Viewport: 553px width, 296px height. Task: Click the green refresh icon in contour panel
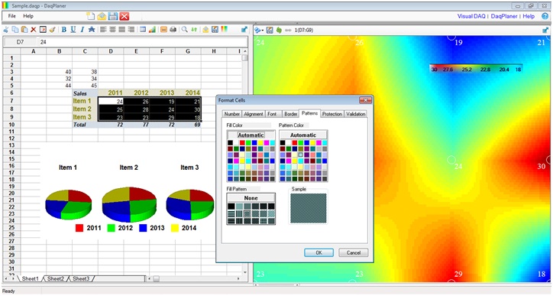279,30
